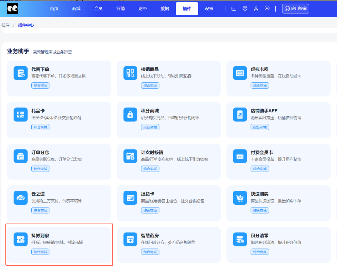Open the 订单分仓 warehouse icon
The width and height of the screenshot is (337, 267).
21,156
